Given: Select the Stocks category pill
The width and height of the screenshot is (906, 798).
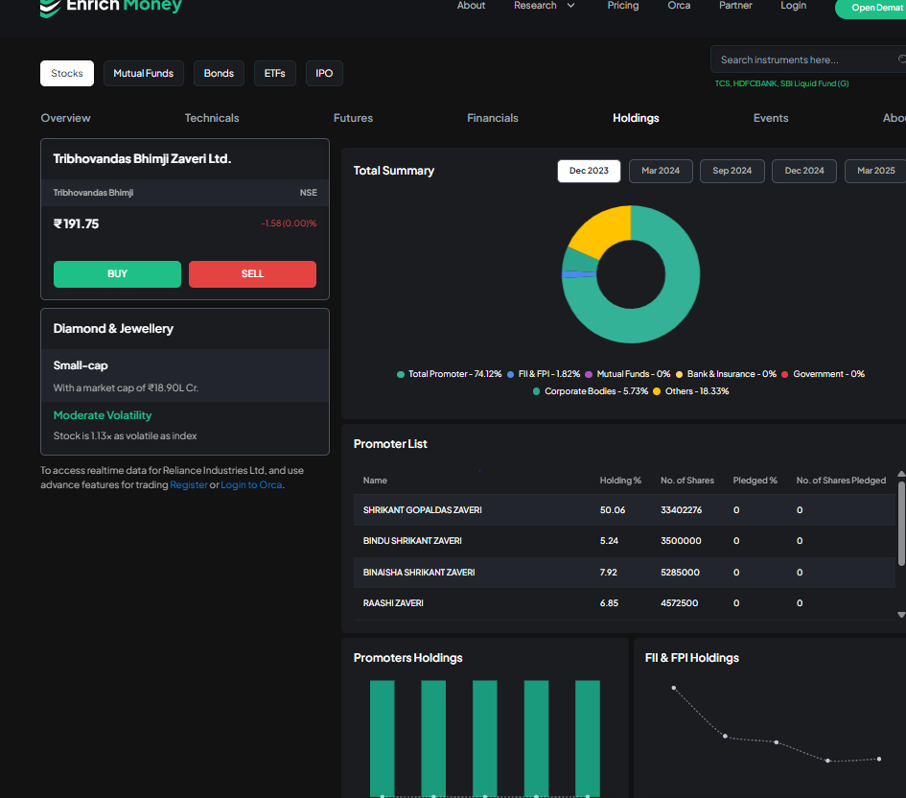Looking at the screenshot, I should (67, 74).
